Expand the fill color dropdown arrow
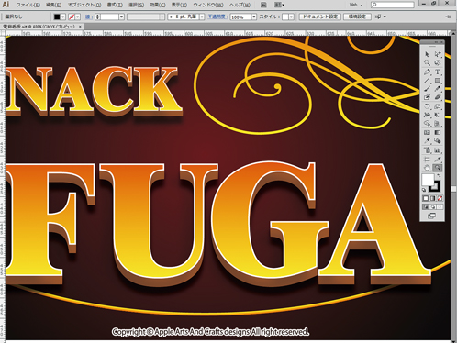The image size is (457, 343). click(62, 17)
